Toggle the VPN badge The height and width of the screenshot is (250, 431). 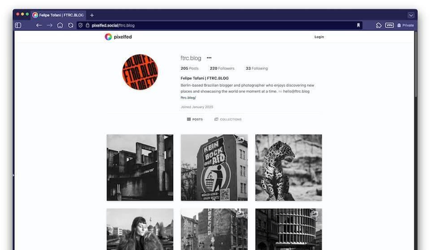(x=389, y=25)
